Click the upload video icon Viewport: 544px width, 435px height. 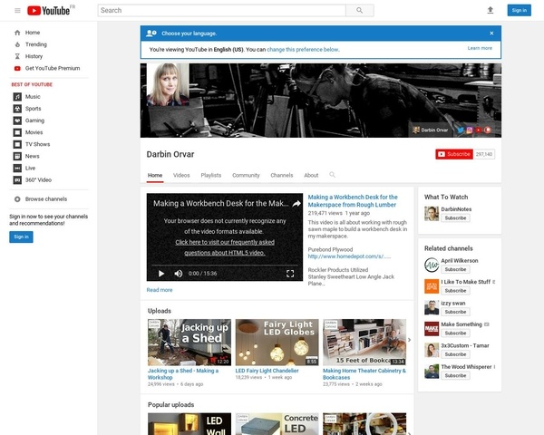[x=491, y=10]
